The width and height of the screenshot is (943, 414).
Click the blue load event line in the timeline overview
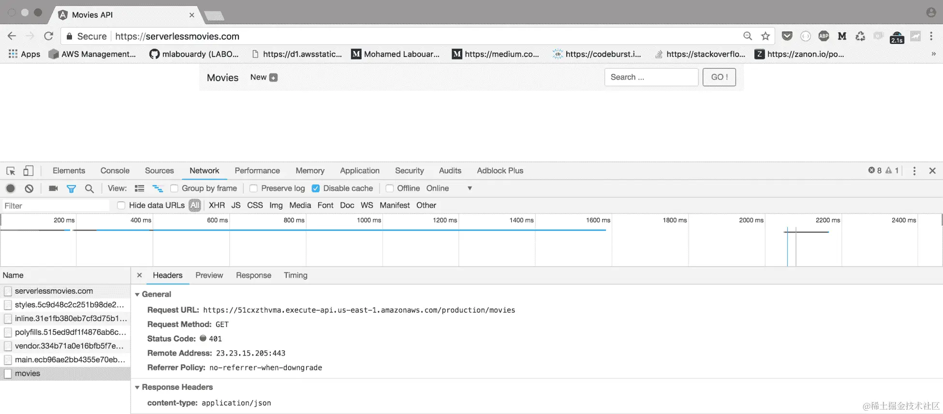point(787,246)
